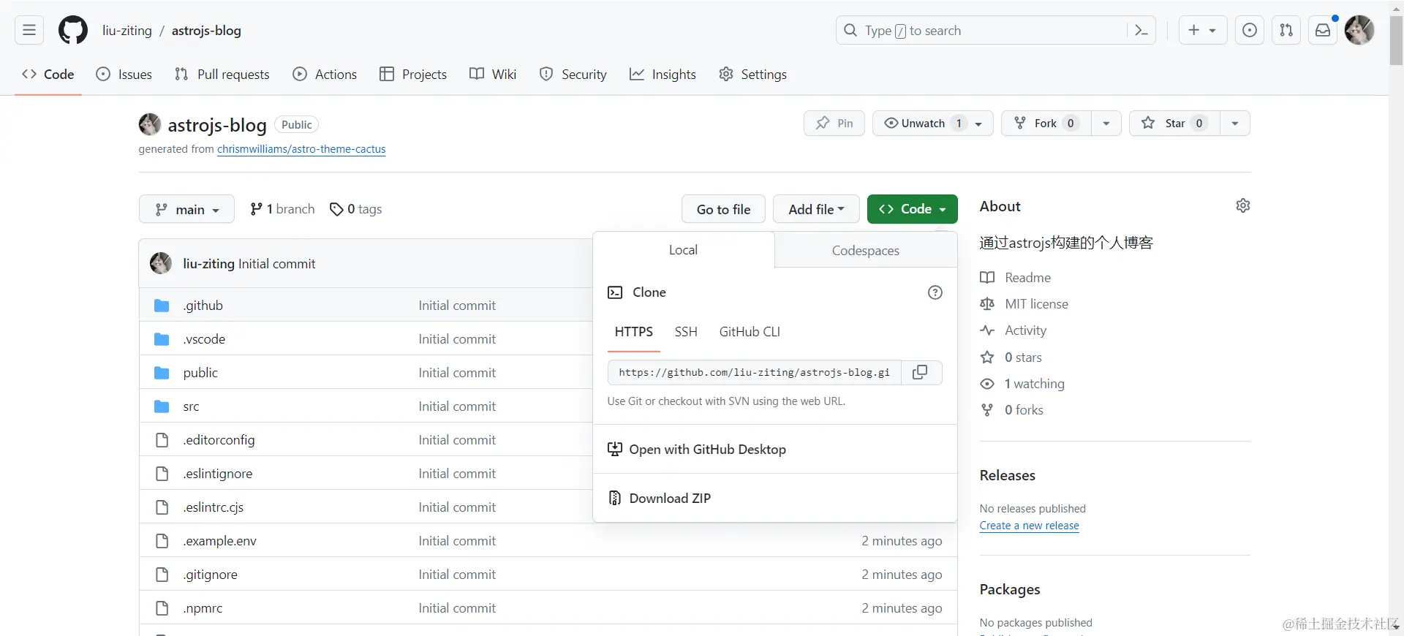Open the Unwatch notifications dropdown
The height and width of the screenshot is (636, 1404).
tap(933, 123)
